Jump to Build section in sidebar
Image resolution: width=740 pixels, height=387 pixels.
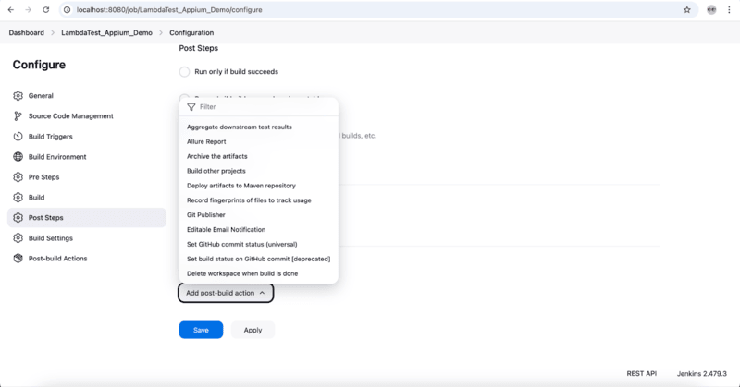pyautogui.click(x=87, y=198)
